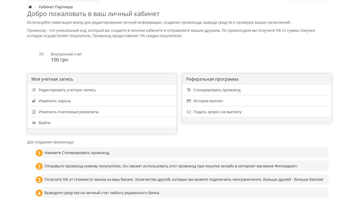Viewport: 360px width, 200px height.
Task: Click the 100 грн balance value
Action: coord(60,60)
